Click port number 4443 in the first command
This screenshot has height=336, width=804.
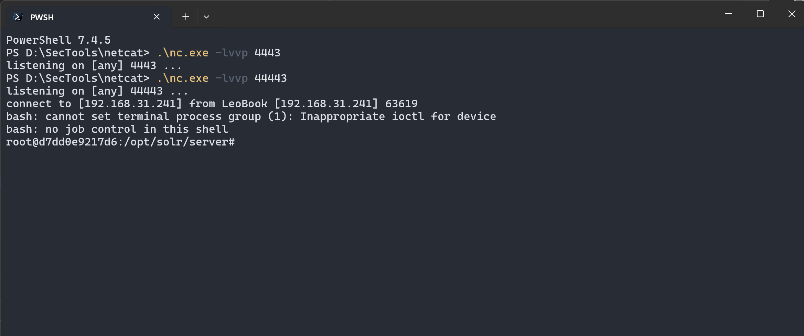[x=267, y=53]
